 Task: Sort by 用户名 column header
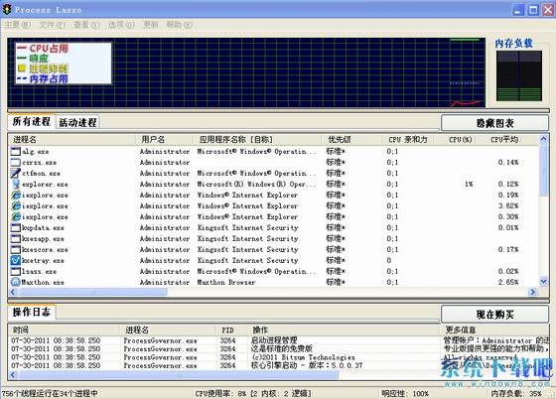pyautogui.click(x=165, y=140)
